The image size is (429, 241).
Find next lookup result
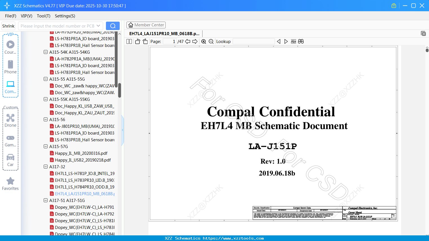(x=286, y=42)
